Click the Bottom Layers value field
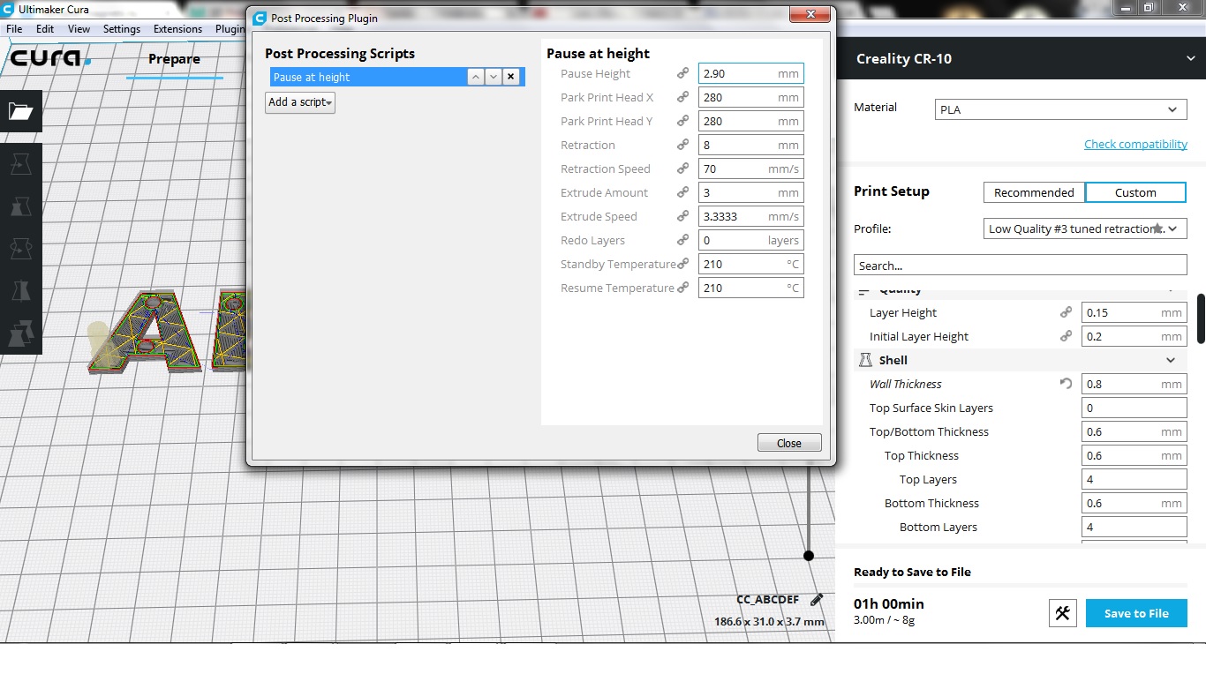Image resolution: width=1206 pixels, height=674 pixels. (x=1134, y=527)
